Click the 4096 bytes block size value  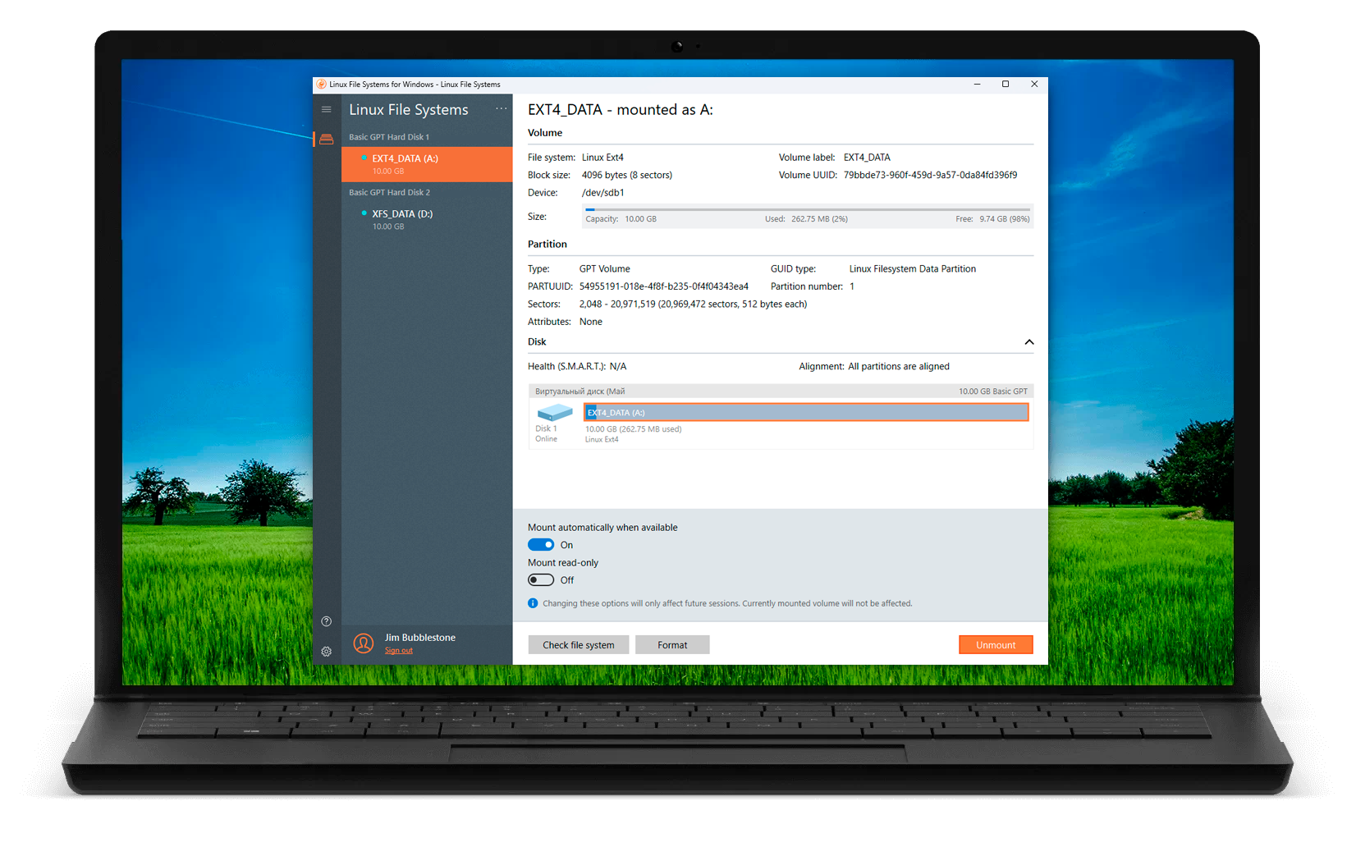(627, 175)
